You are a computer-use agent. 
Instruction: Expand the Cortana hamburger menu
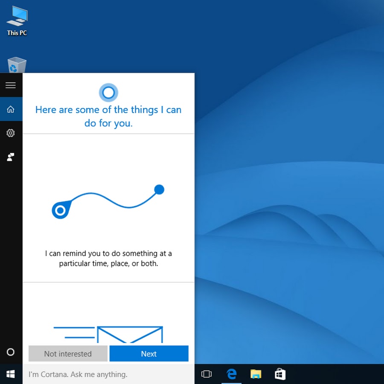[11, 85]
